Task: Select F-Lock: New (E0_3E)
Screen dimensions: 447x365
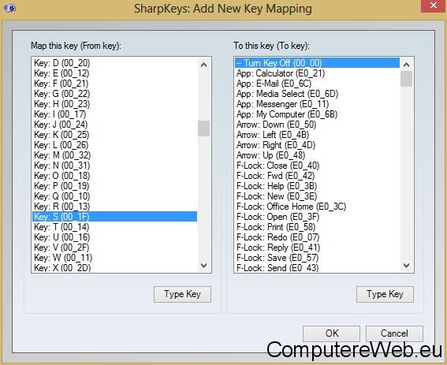Action: pos(317,196)
